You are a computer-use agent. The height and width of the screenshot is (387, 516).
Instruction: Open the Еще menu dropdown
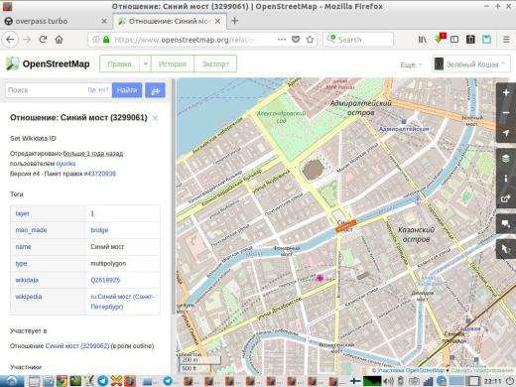tap(411, 64)
